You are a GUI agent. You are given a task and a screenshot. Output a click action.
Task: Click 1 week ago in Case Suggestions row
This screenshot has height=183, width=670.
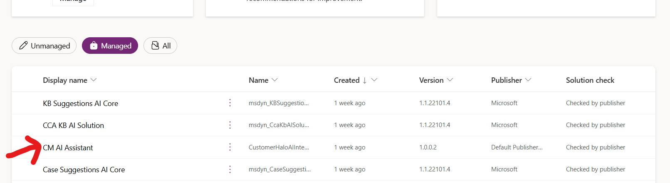click(350, 169)
